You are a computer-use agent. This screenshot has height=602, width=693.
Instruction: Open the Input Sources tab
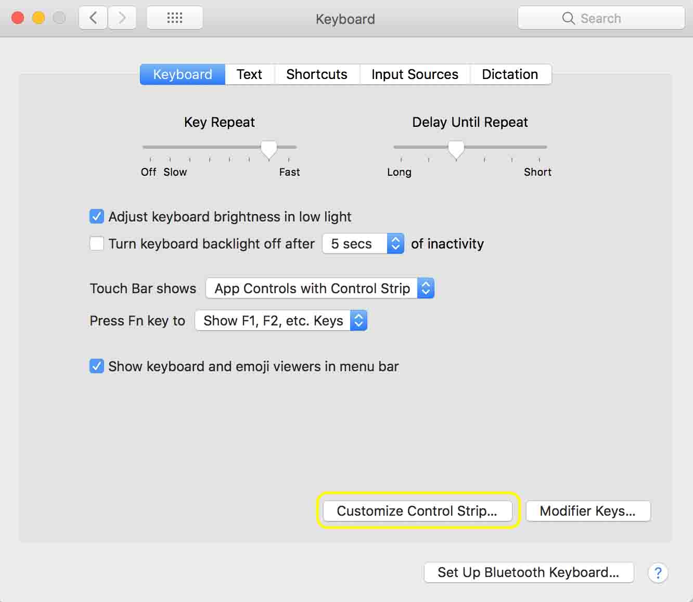pos(415,74)
